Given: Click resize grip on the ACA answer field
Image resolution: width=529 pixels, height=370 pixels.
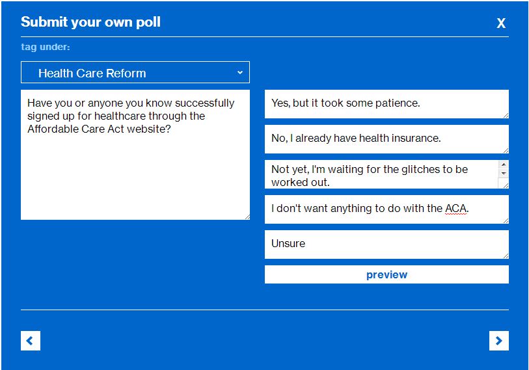Looking at the screenshot, I should 506,220.
